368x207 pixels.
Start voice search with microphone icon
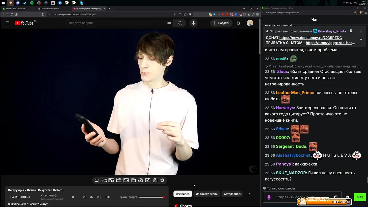[193, 23]
